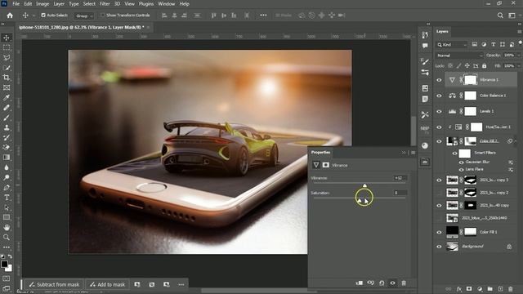The width and height of the screenshot is (523, 294).
Task: Hide the Color Balance 1 layer
Action: [x=439, y=96]
